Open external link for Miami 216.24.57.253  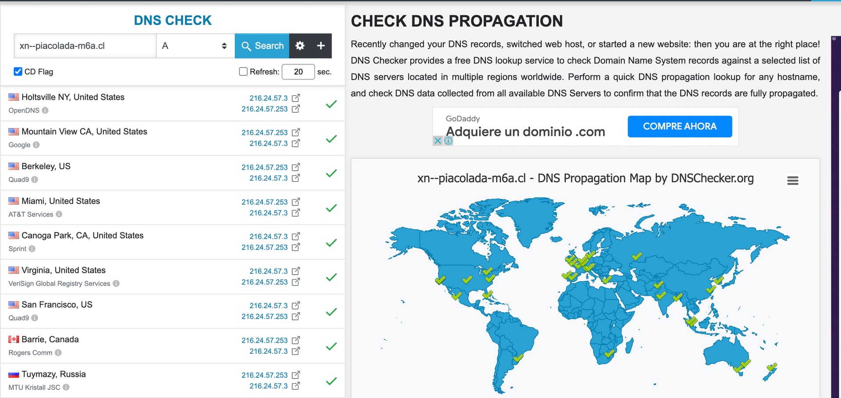[296, 202]
